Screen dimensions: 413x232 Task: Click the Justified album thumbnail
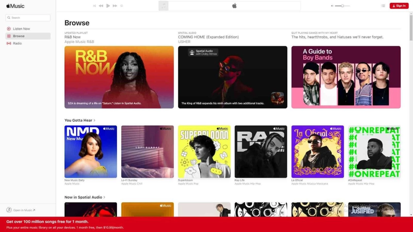click(x=374, y=209)
